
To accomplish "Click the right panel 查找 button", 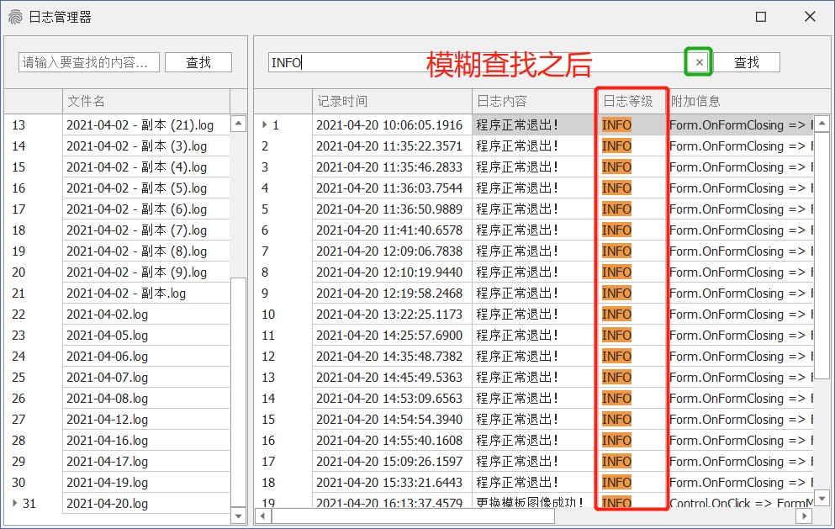I will tap(746, 62).
